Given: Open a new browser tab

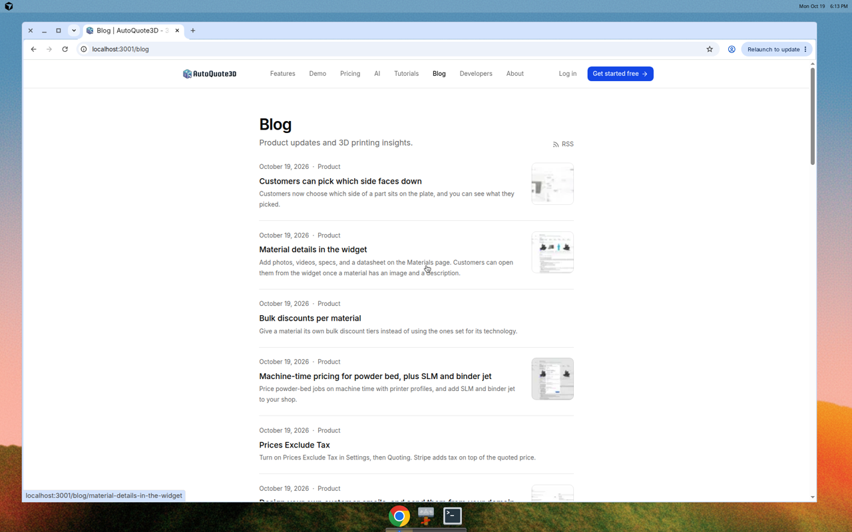Looking at the screenshot, I should coord(193,31).
